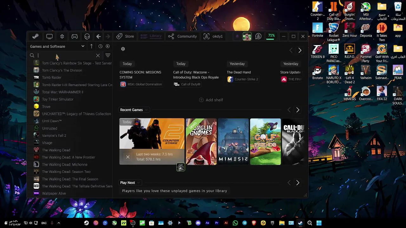Viewport: 406px width, 228px height.
Task: Switch to the Library tab
Action: point(151,36)
